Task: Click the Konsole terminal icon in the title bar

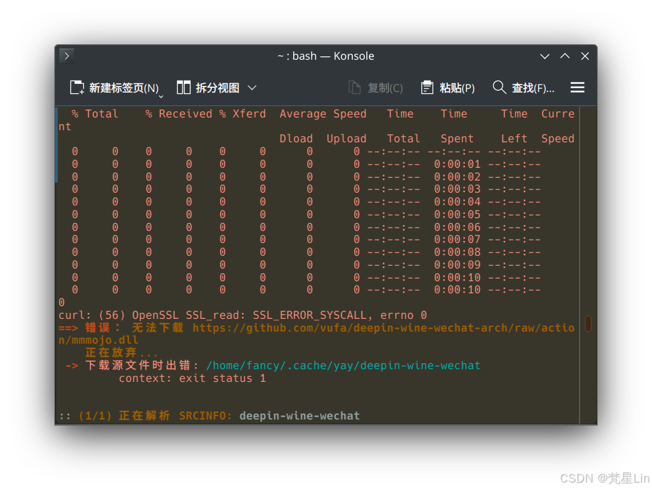Action: click(x=66, y=56)
